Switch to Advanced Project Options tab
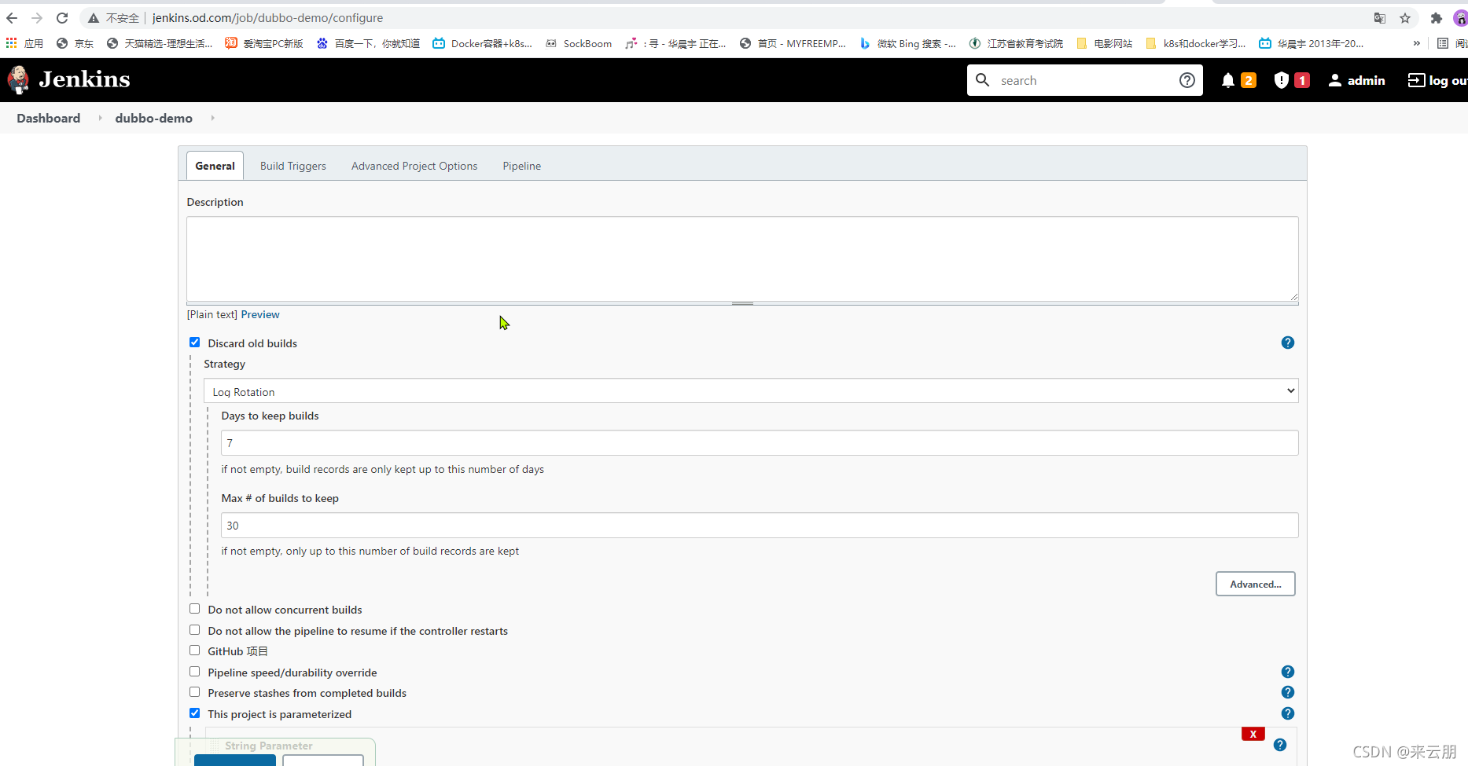This screenshot has height=766, width=1468. point(414,166)
